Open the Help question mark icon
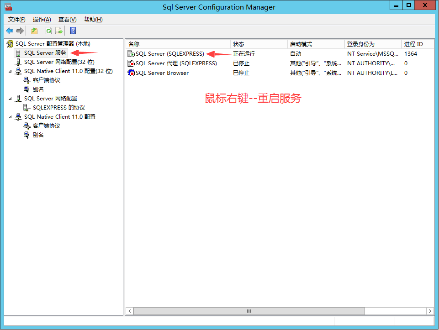This screenshot has height=330, width=439. (73, 31)
